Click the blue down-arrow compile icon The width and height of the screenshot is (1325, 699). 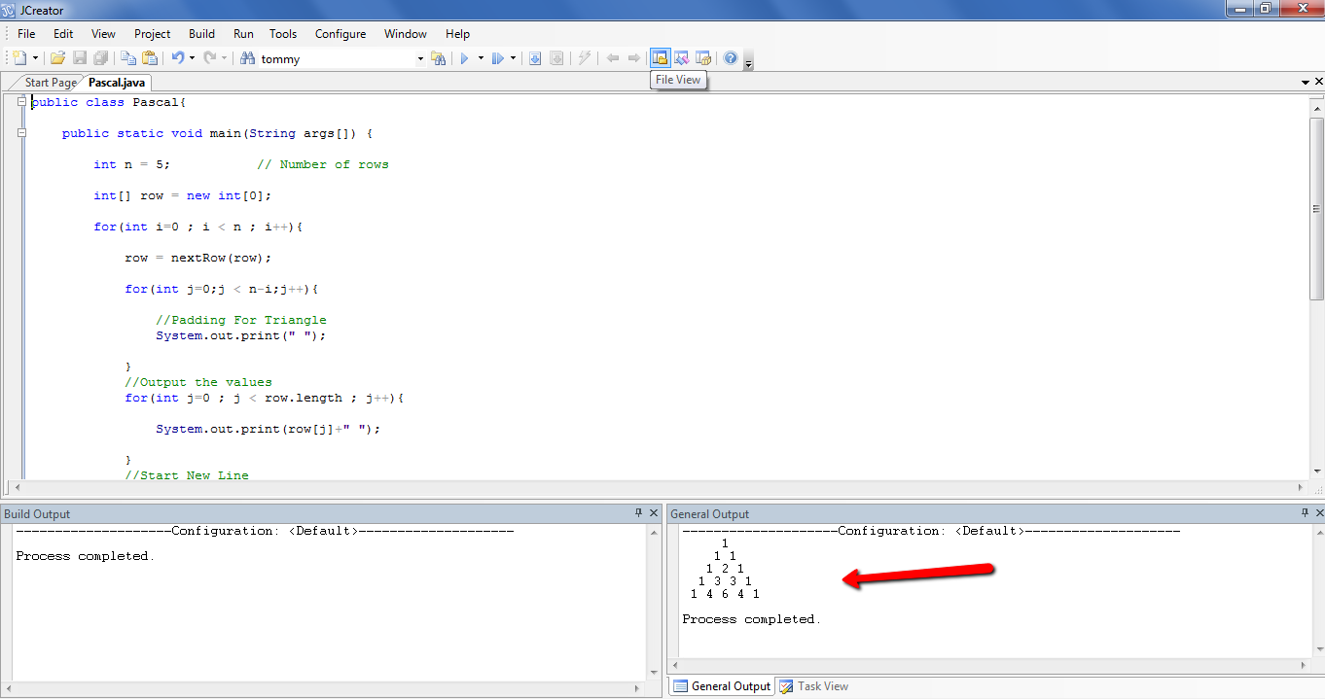point(535,58)
